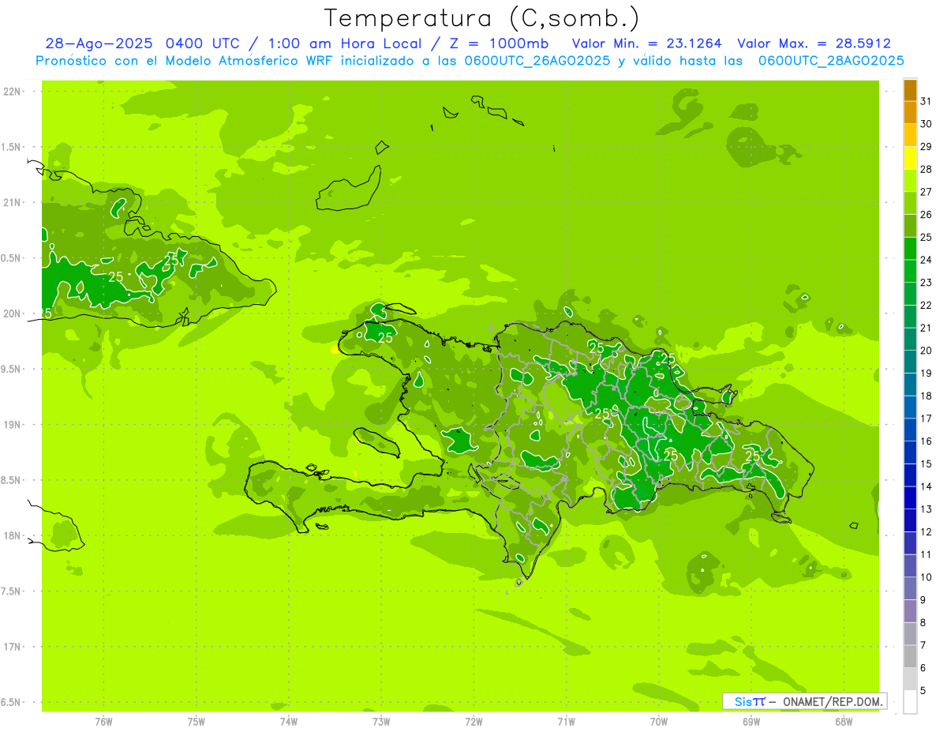The image size is (947, 732).
Task: Select "Valor Max. = 28.5912" value
Action: pos(814,43)
